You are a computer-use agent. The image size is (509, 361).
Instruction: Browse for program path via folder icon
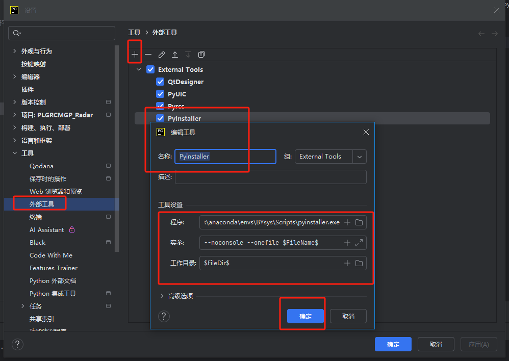pos(360,222)
